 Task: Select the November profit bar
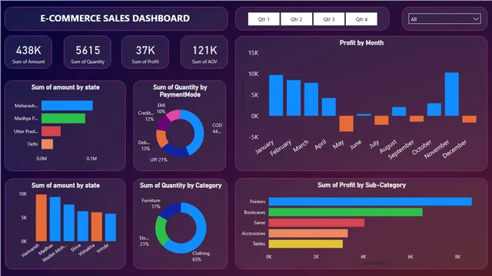coord(452,94)
